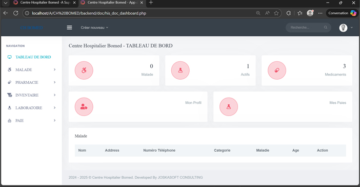
Task: Close the second Centre Hospitalier Bomed tab
Action: click(142, 3)
